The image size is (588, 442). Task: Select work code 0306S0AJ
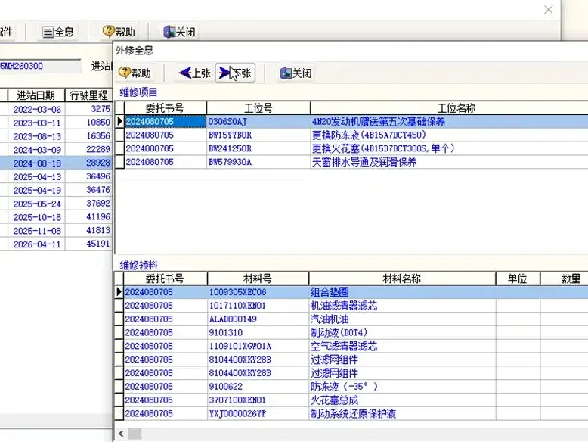(227, 122)
